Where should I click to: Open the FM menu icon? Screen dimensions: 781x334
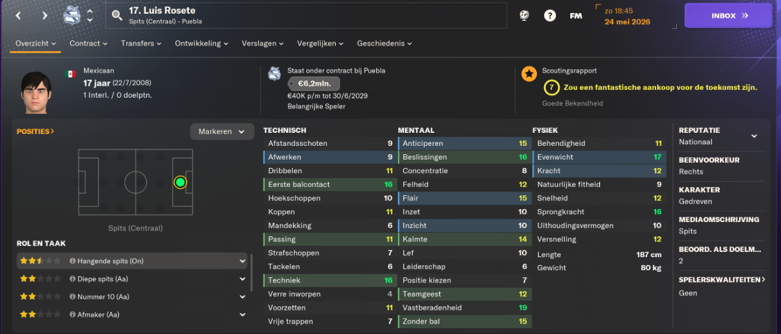(575, 16)
